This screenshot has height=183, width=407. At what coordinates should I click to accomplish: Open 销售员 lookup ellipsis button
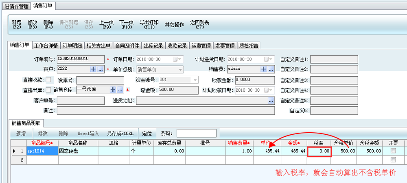click(271, 69)
